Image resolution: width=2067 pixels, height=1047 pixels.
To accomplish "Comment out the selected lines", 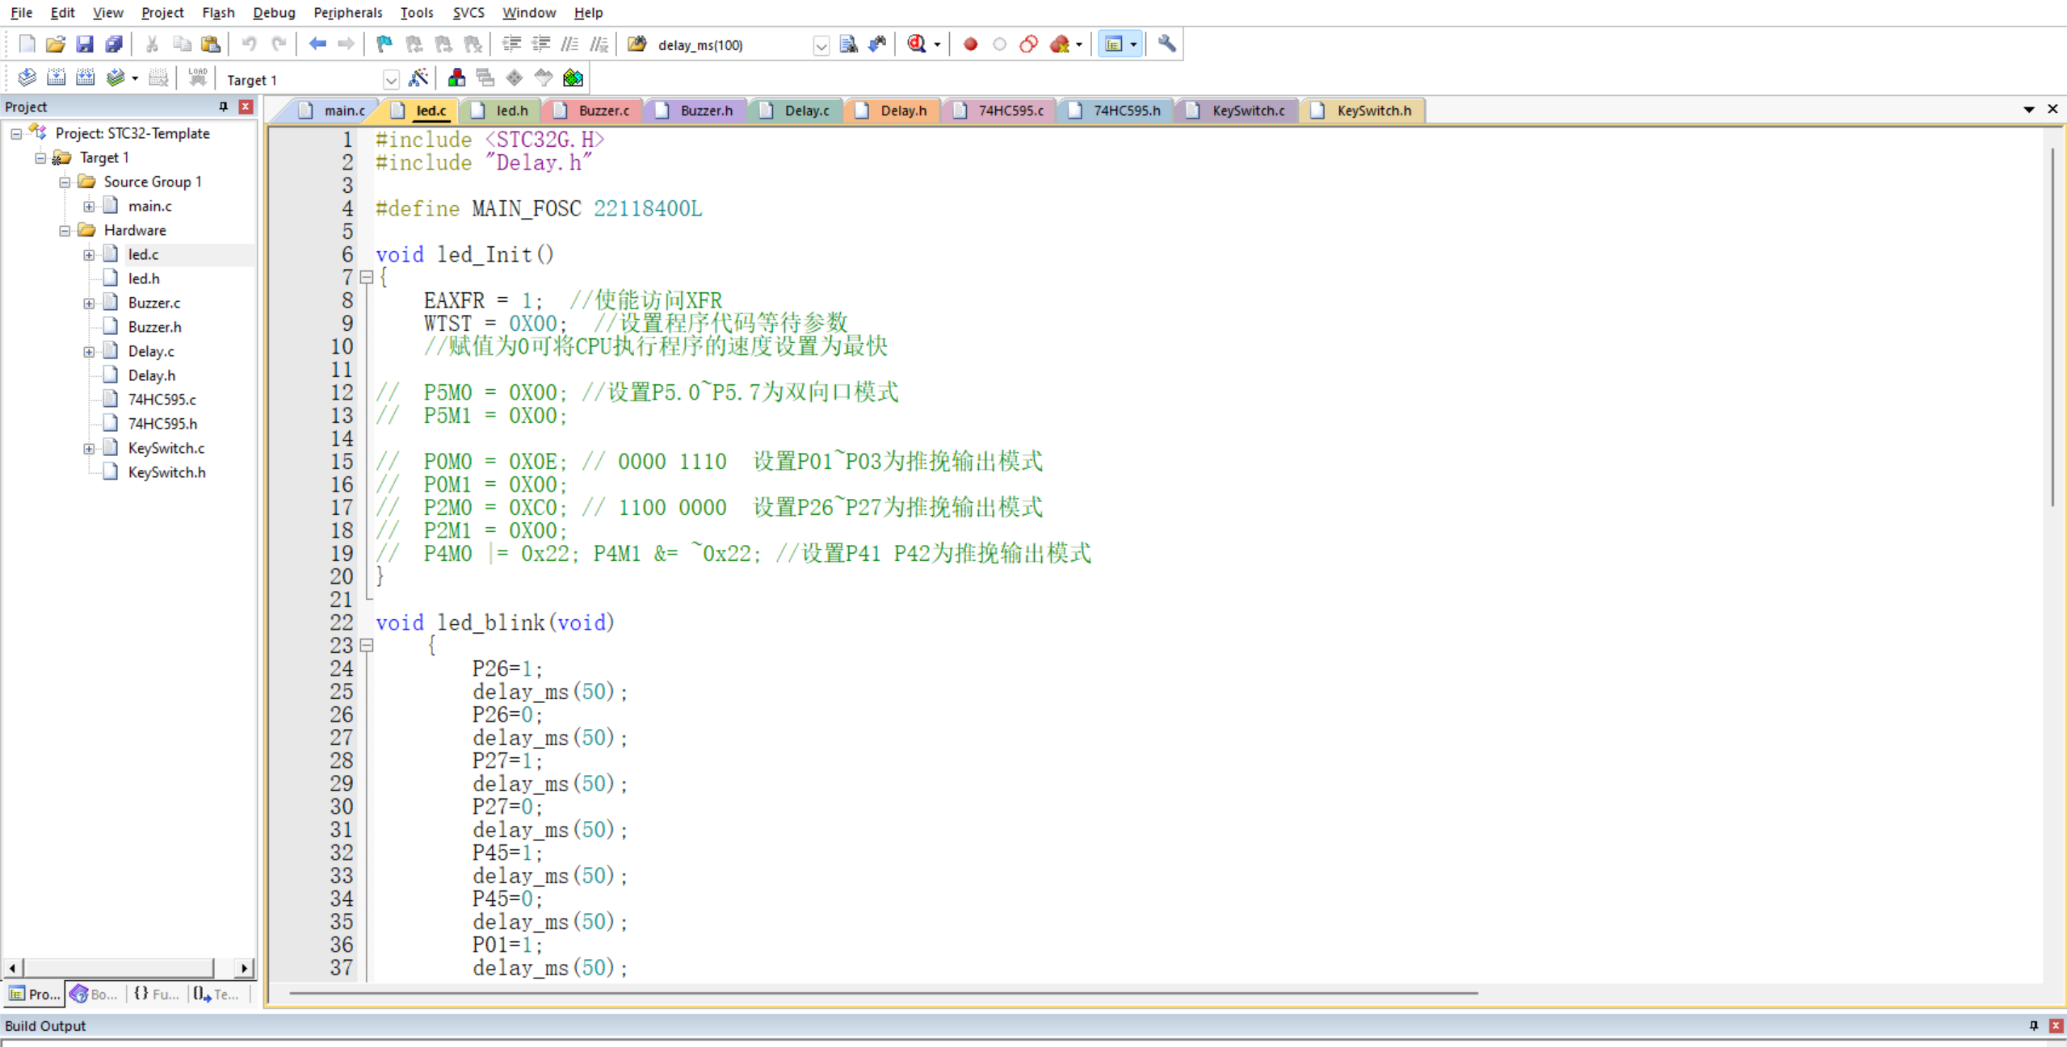I will pyautogui.click(x=569, y=44).
